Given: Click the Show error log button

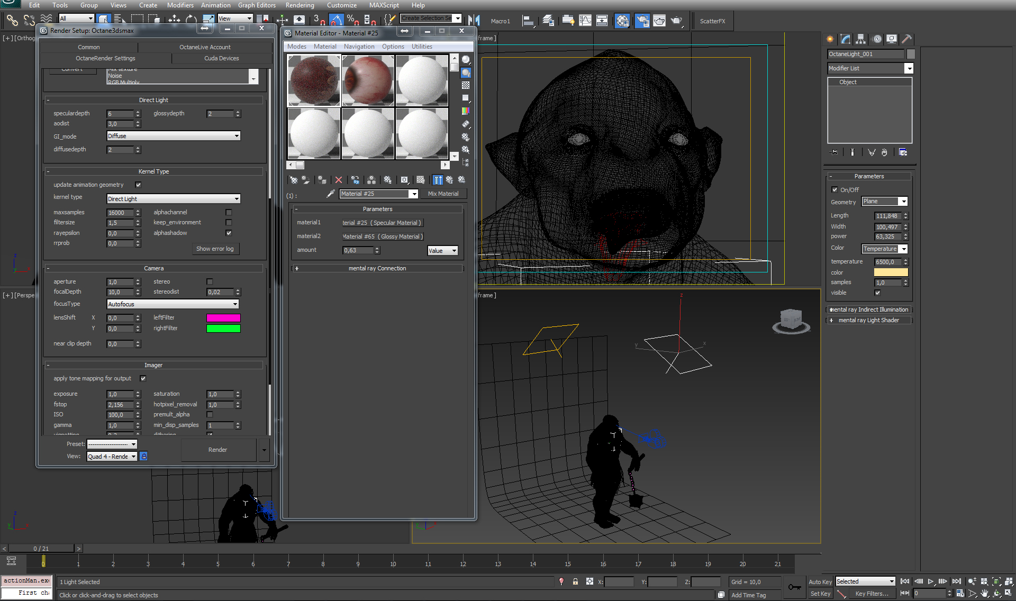Looking at the screenshot, I should 215,249.
